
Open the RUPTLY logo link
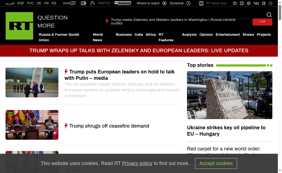(104, 3)
